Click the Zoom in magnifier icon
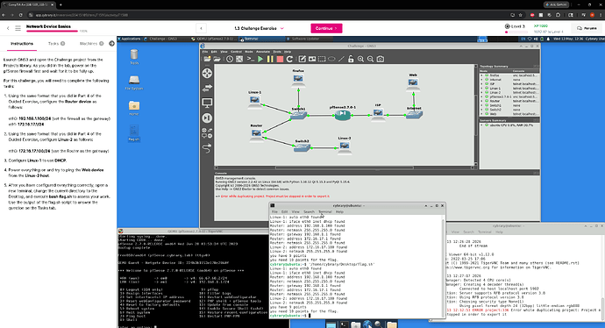 (360, 59)
